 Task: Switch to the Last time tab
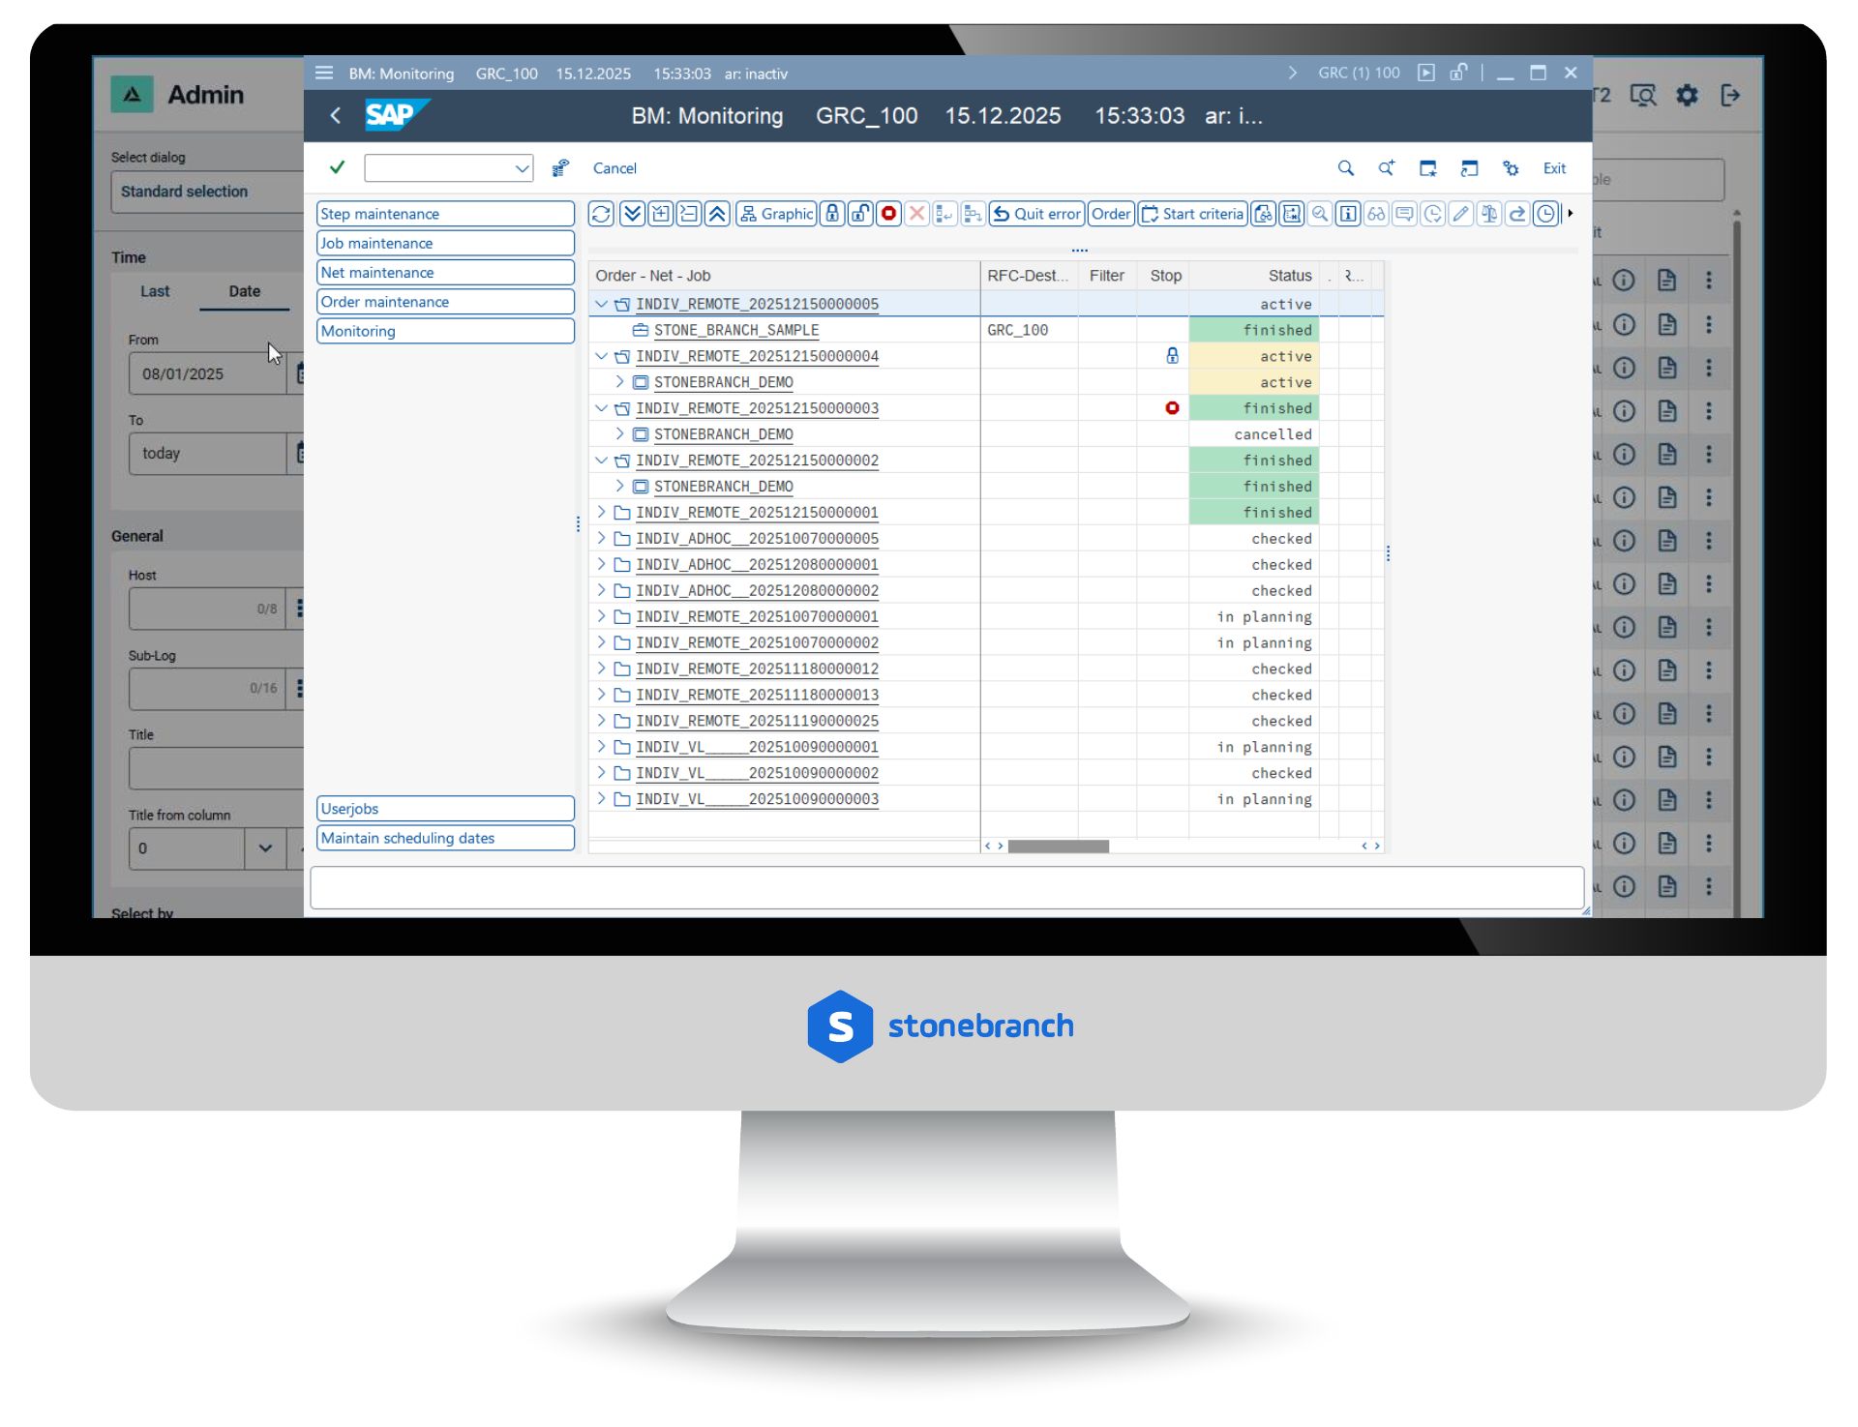155,291
